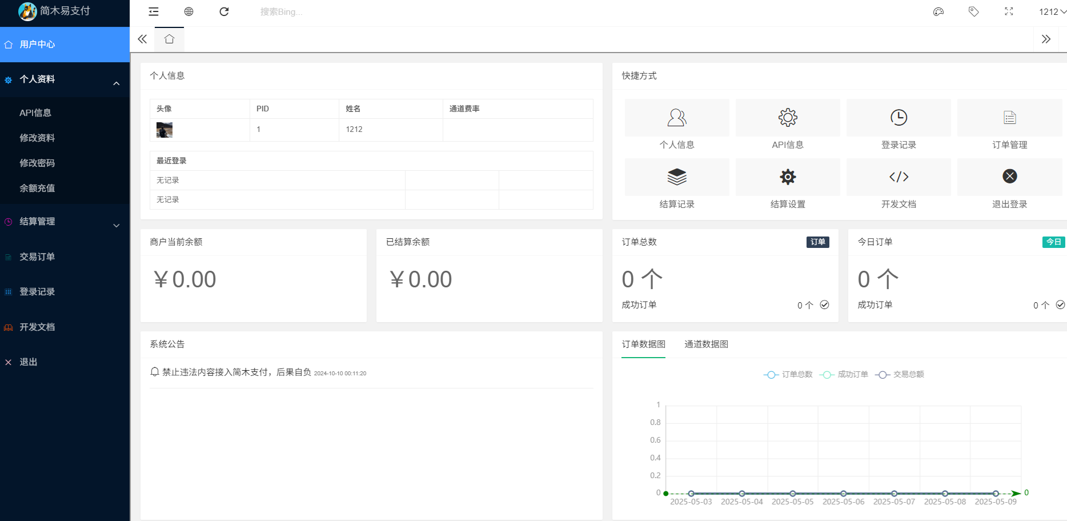1067x521 pixels.
Task: Open 余额充值 sidebar link
Action: (37, 189)
